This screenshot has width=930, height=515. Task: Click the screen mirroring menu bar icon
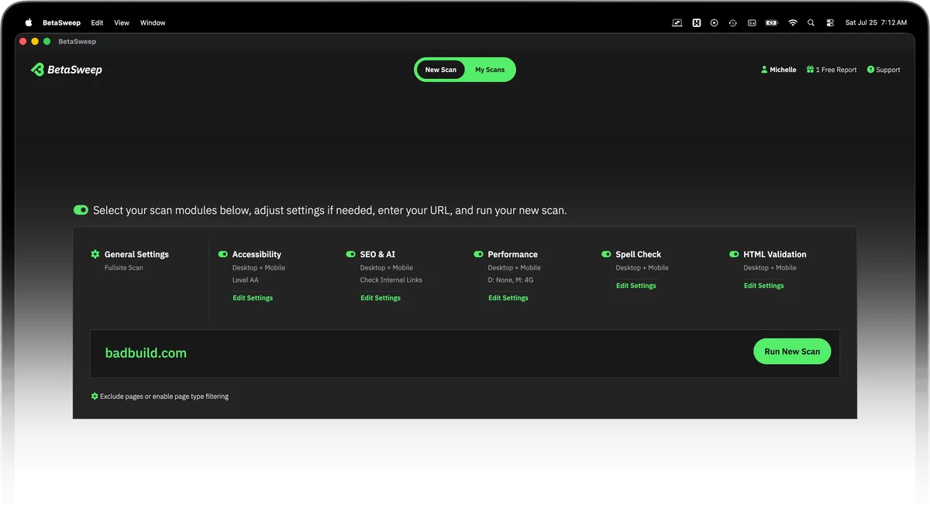(x=677, y=22)
